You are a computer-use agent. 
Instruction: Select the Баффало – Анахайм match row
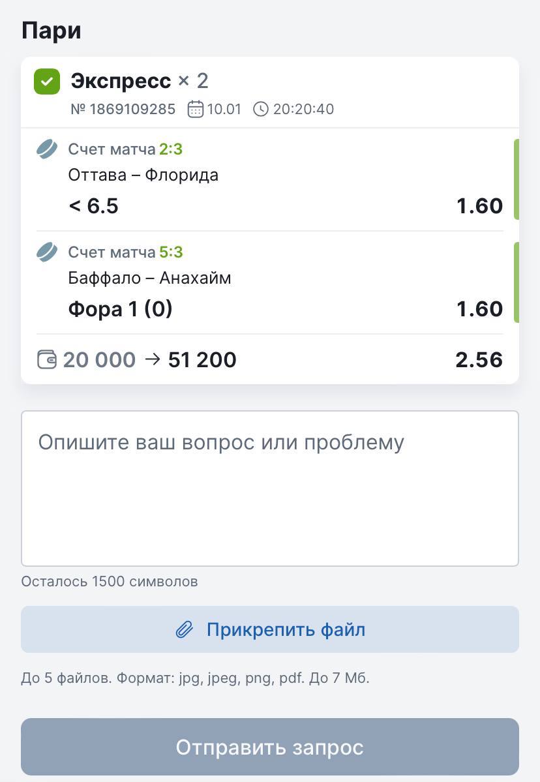[x=149, y=278]
